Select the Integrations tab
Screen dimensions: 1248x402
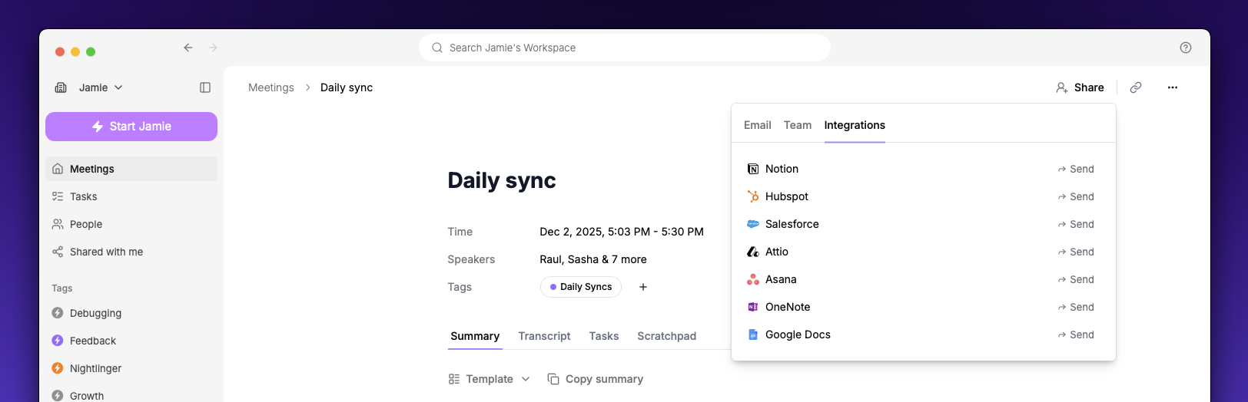(855, 125)
